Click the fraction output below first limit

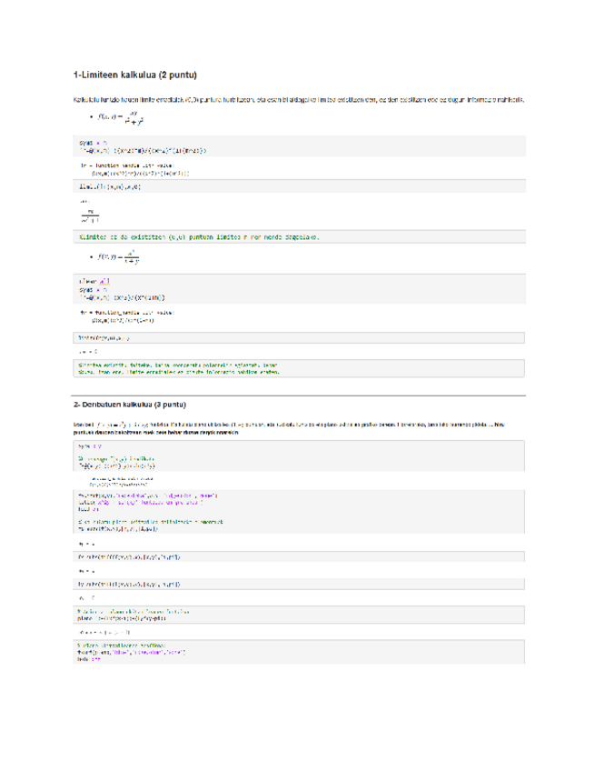(89, 215)
